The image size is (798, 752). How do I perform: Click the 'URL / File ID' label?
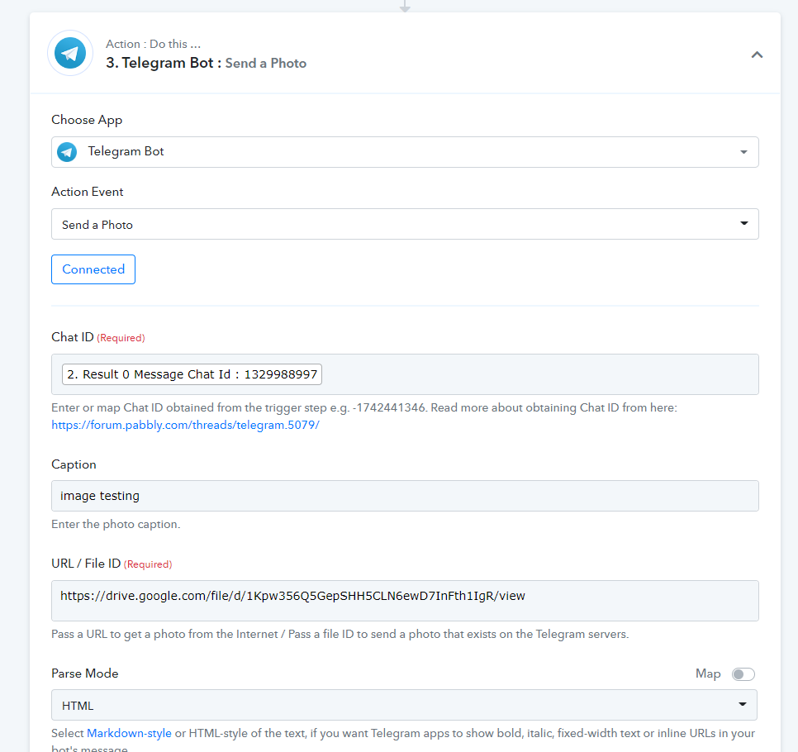[86, 563]
